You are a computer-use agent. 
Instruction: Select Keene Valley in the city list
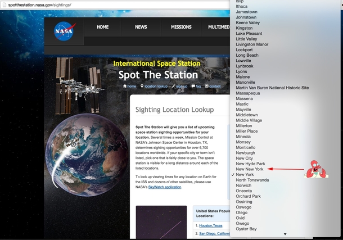[248, 22]
